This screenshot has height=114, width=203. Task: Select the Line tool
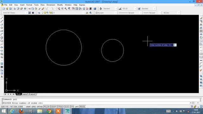tap(2, 18)
